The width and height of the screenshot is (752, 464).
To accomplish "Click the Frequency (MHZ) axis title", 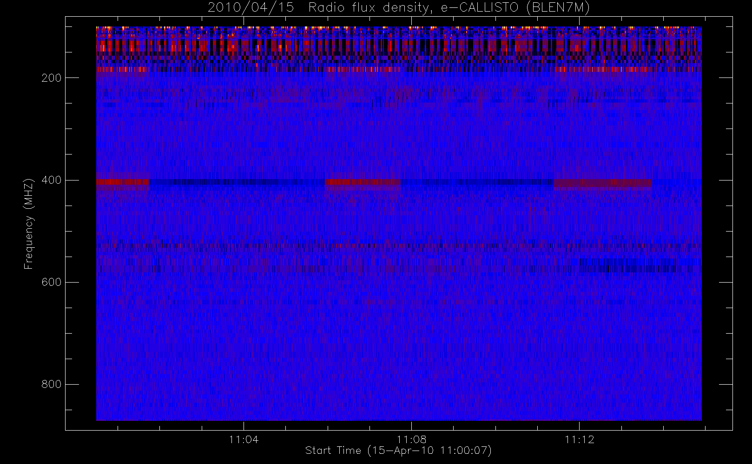I will pos(29,224).
